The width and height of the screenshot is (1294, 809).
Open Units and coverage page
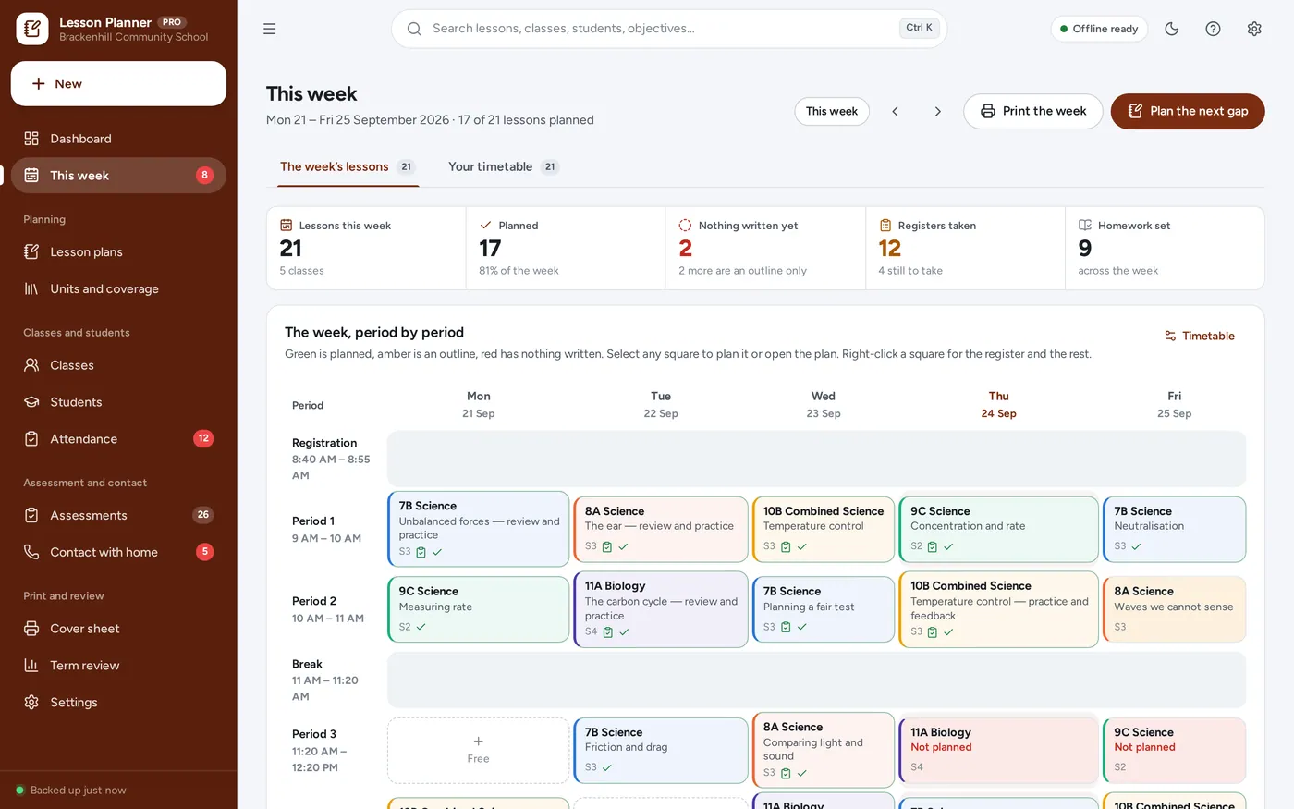[x=118, y=288]
